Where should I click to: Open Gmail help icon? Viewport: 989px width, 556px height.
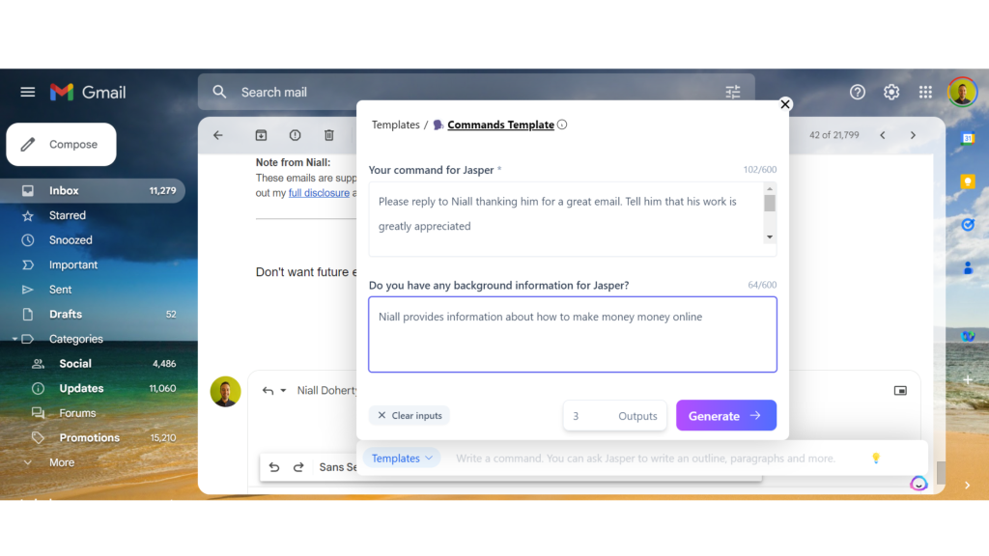tap(858, 92)
